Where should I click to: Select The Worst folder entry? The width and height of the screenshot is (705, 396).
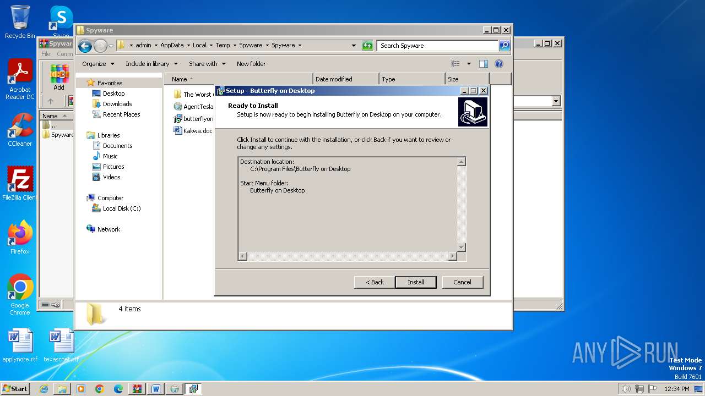193,95
